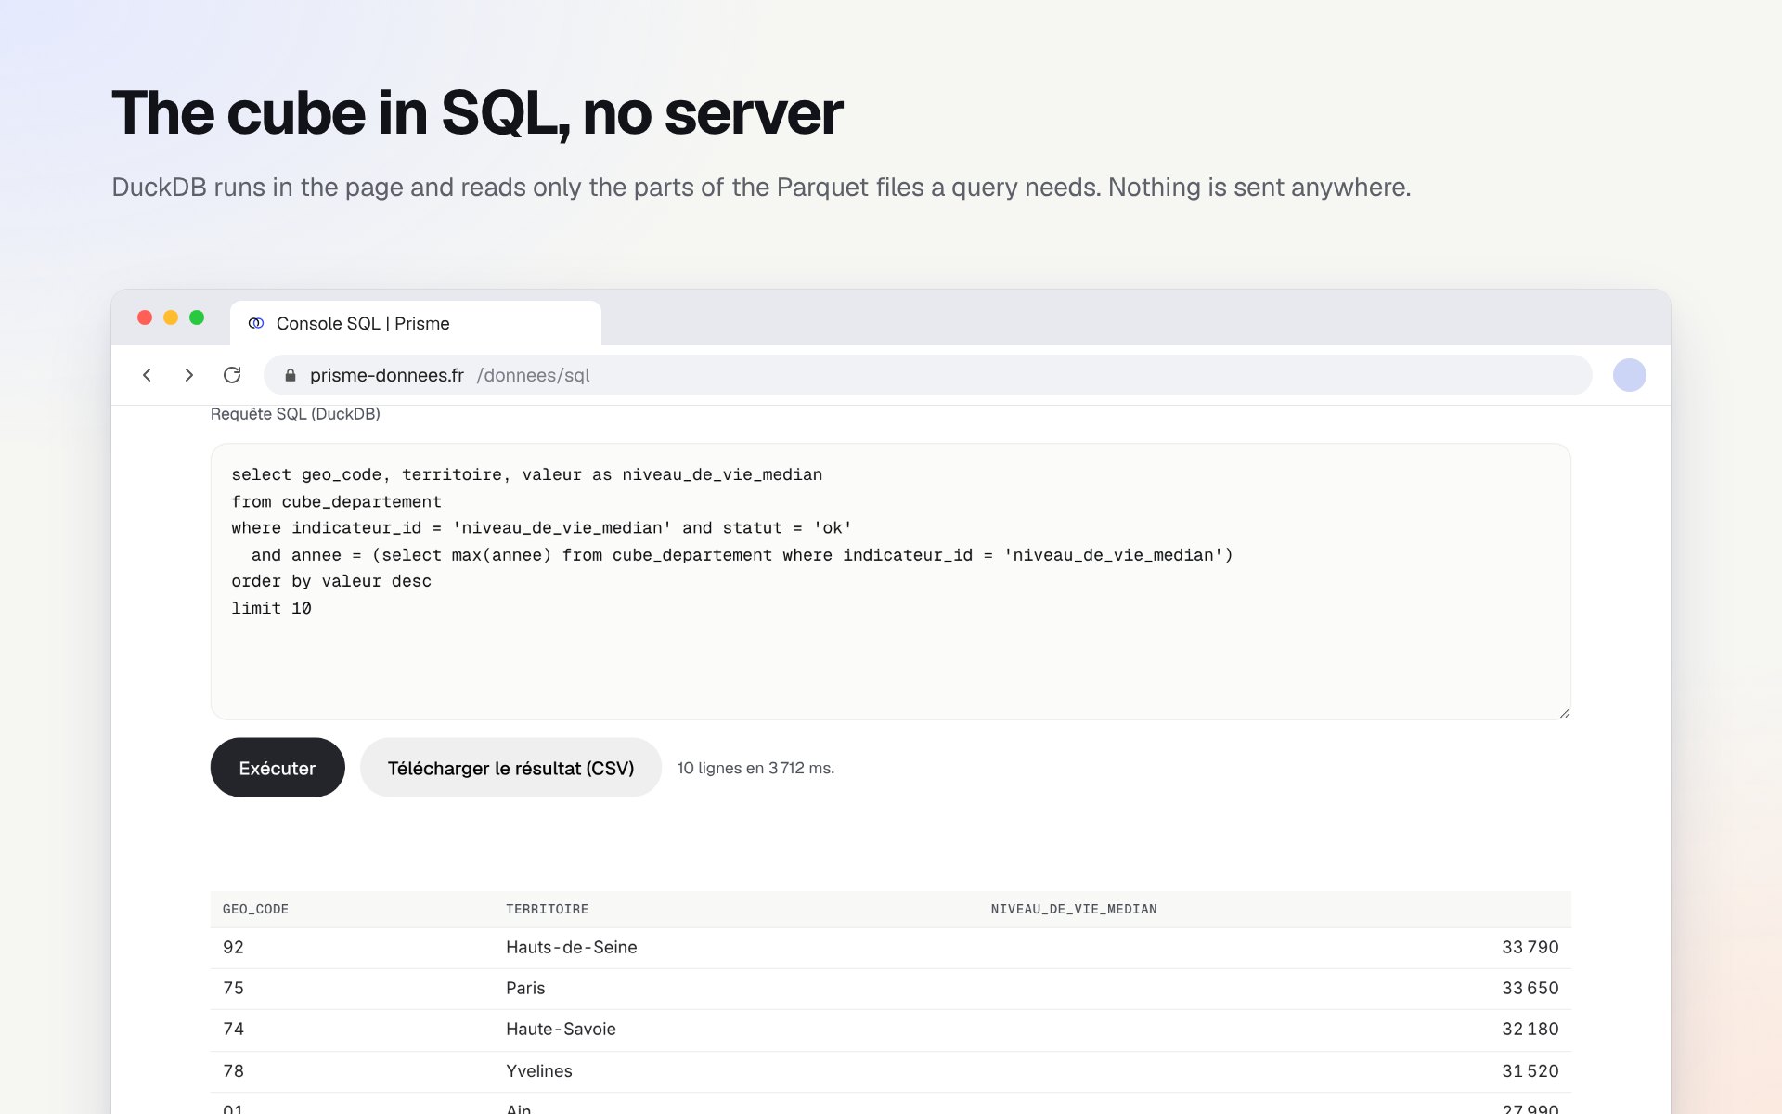1782x1114 pixels.
Task: Select the Haute-Savoie cell
Action: pos(561,1029)
